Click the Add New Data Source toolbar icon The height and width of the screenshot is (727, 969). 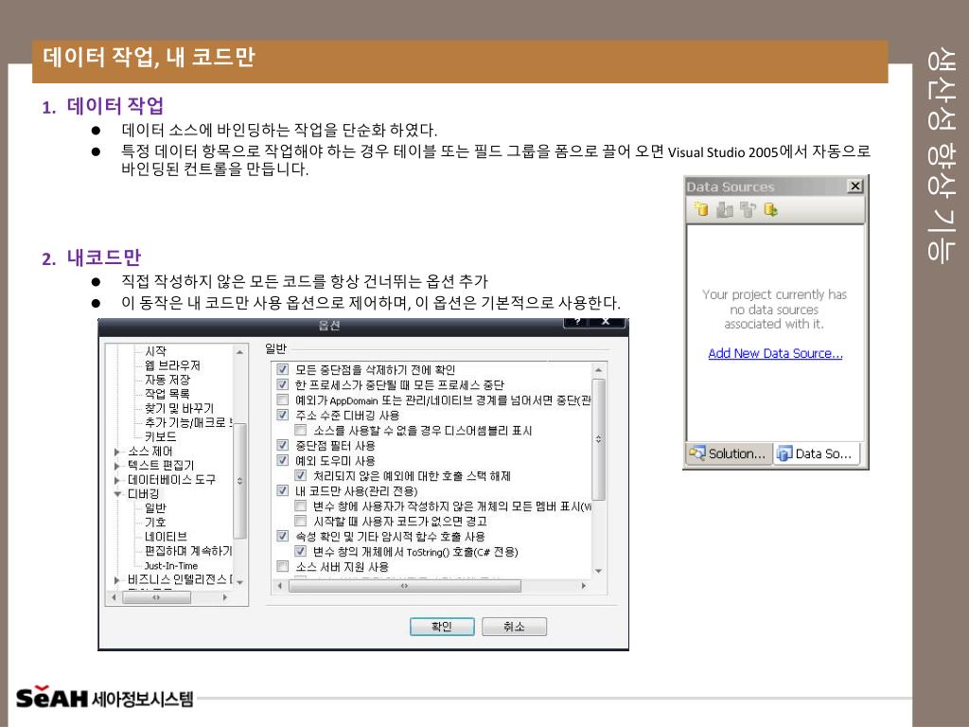701,209
